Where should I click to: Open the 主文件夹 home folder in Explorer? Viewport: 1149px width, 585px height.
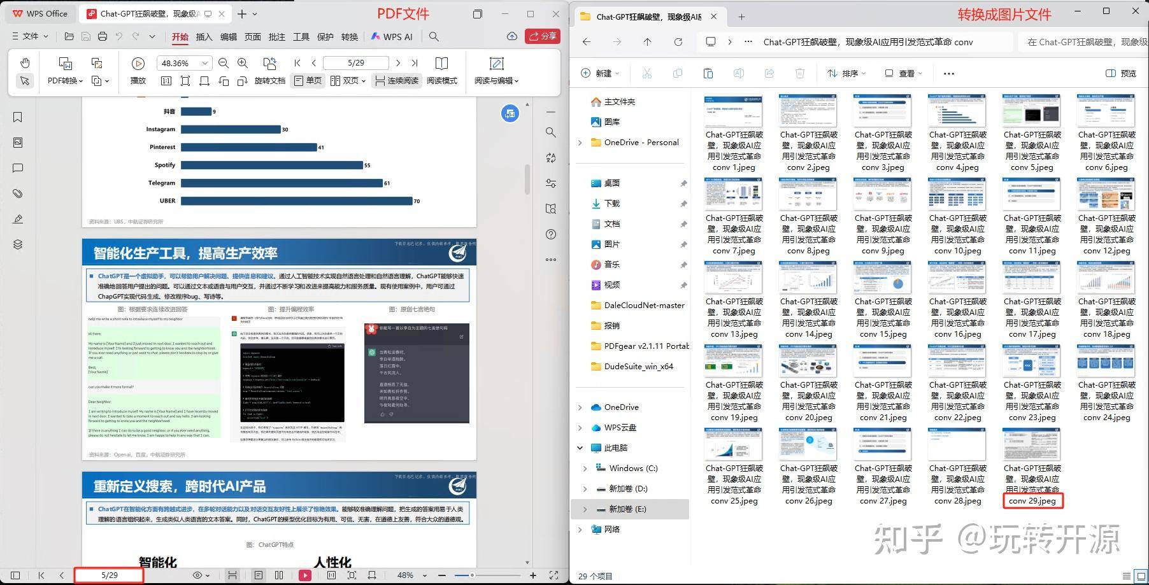pos(613,101)
